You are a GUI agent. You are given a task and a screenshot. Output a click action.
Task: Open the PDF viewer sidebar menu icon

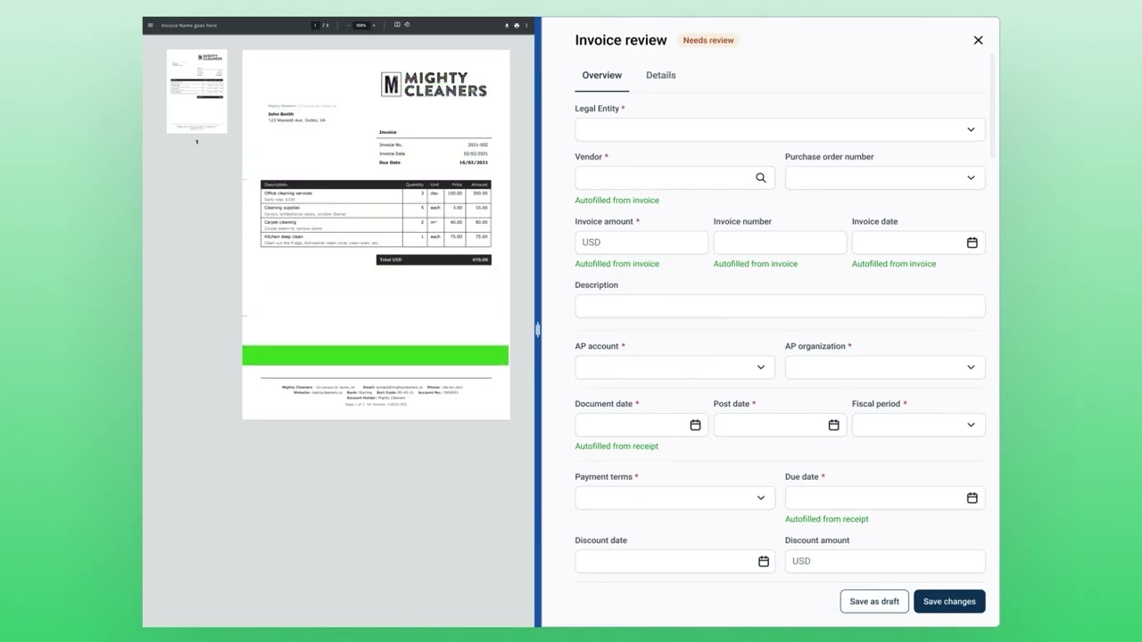(x=150, y=25)
